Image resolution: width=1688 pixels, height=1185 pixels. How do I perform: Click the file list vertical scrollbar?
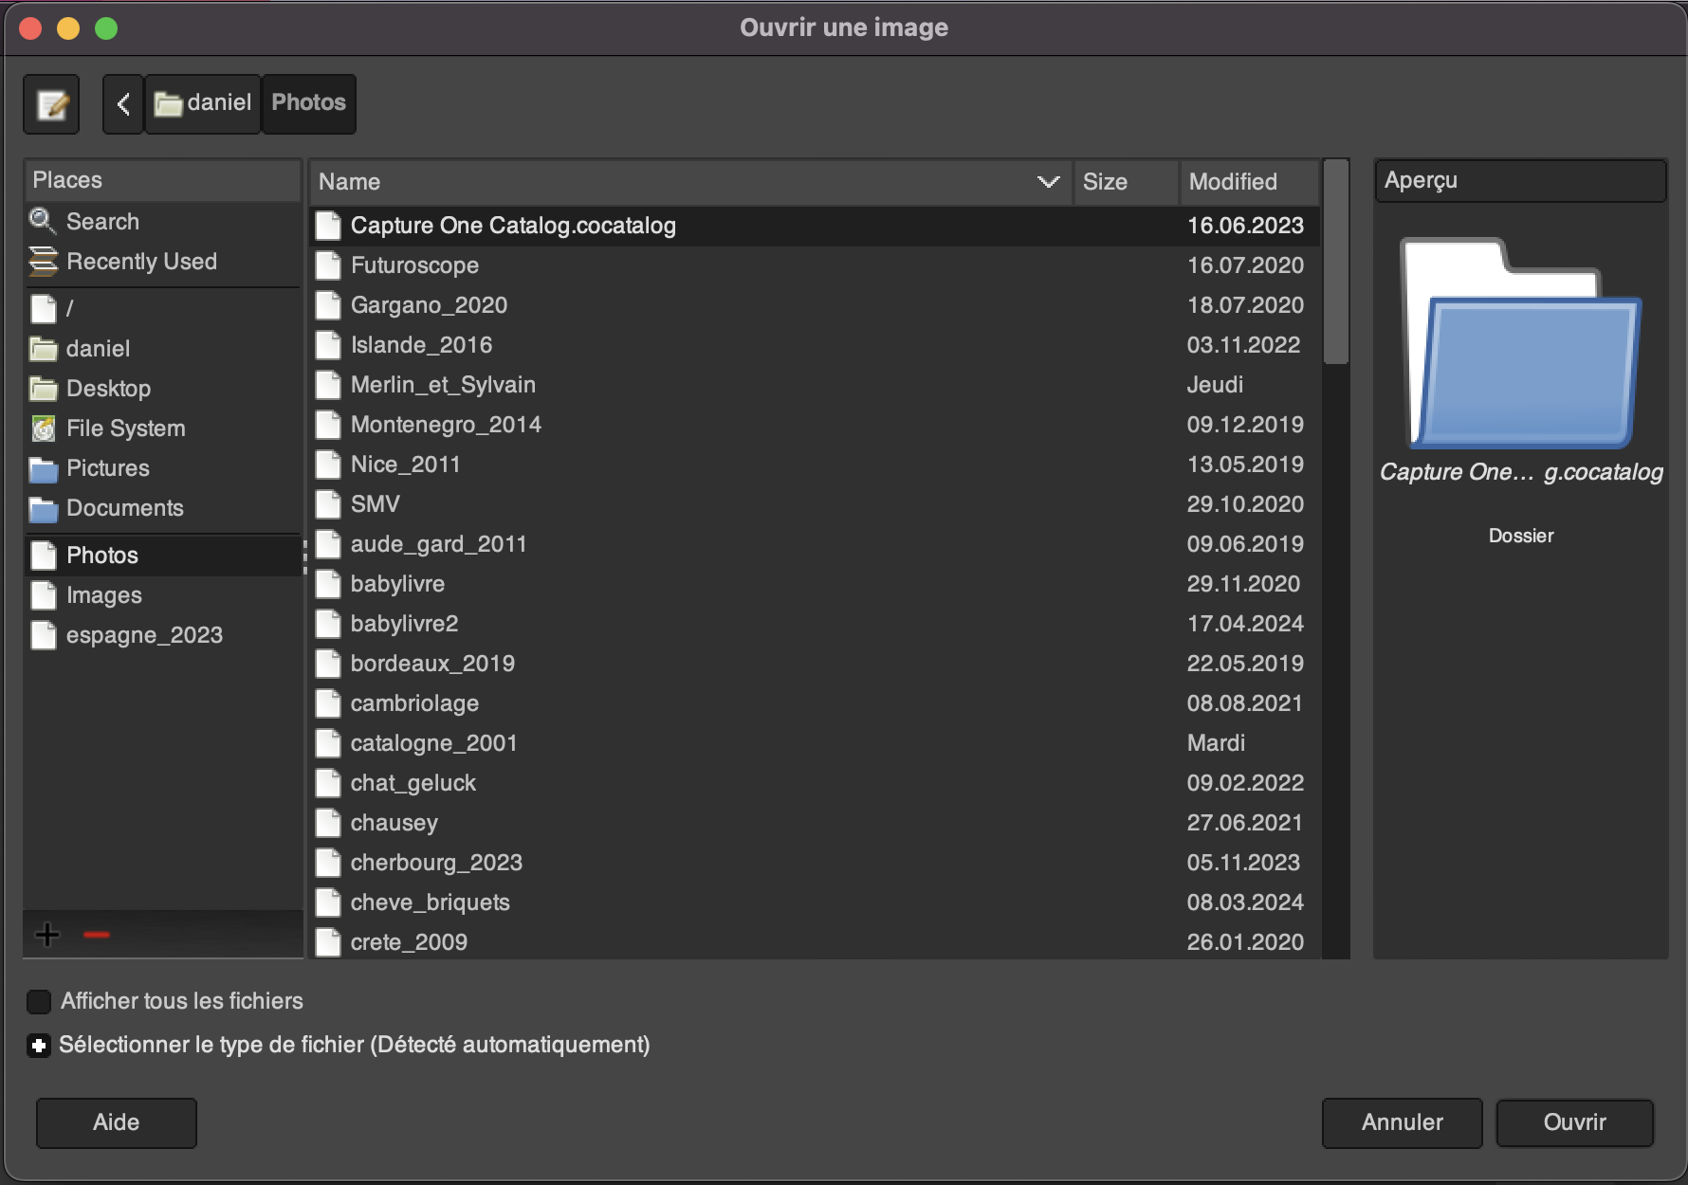tap(1336, 559)
